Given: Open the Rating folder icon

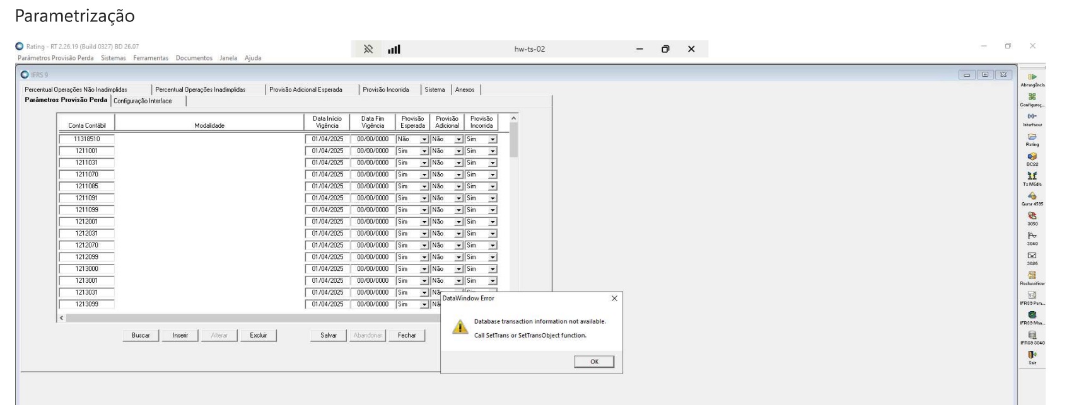Looking at the screenshot, I should tap(1032, 136).
